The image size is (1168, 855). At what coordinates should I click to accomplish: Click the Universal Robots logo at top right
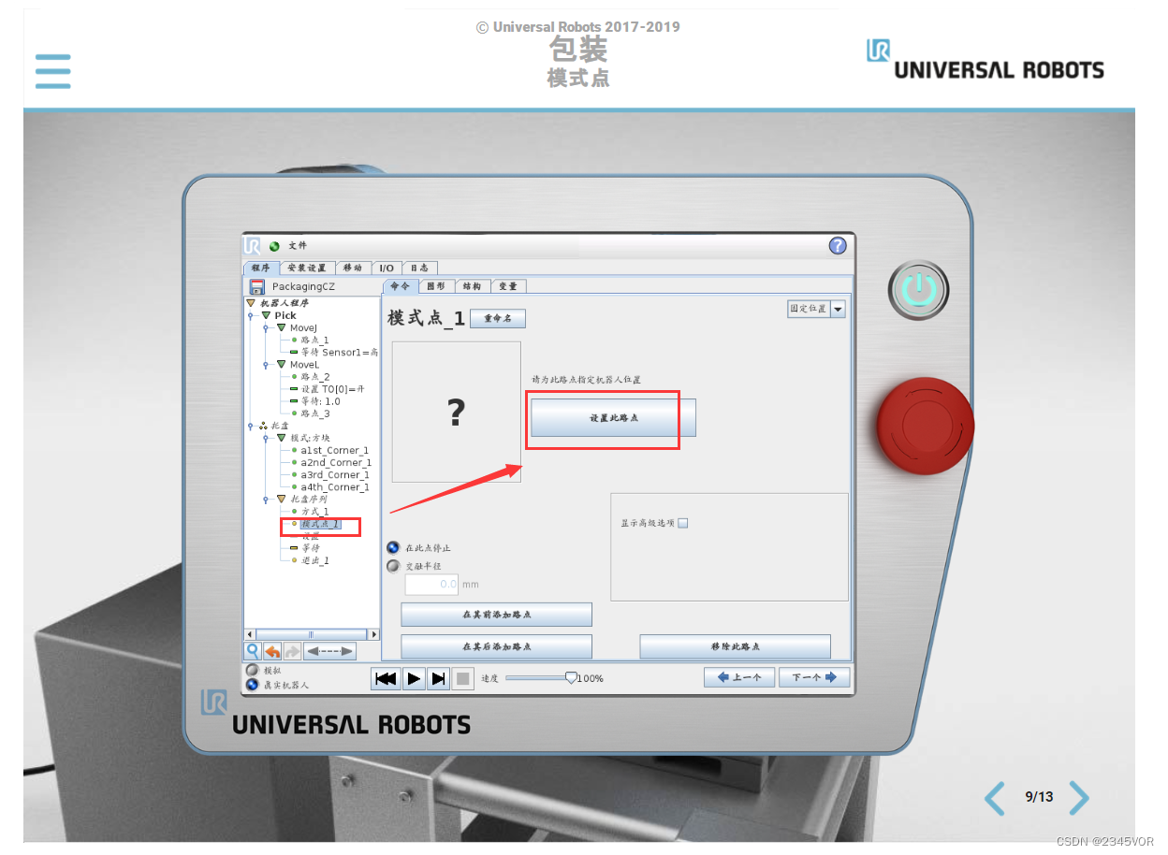(x=985, y=60)
